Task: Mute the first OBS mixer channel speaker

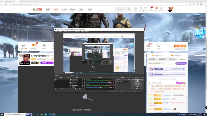Action: click(x=111, y=82)
